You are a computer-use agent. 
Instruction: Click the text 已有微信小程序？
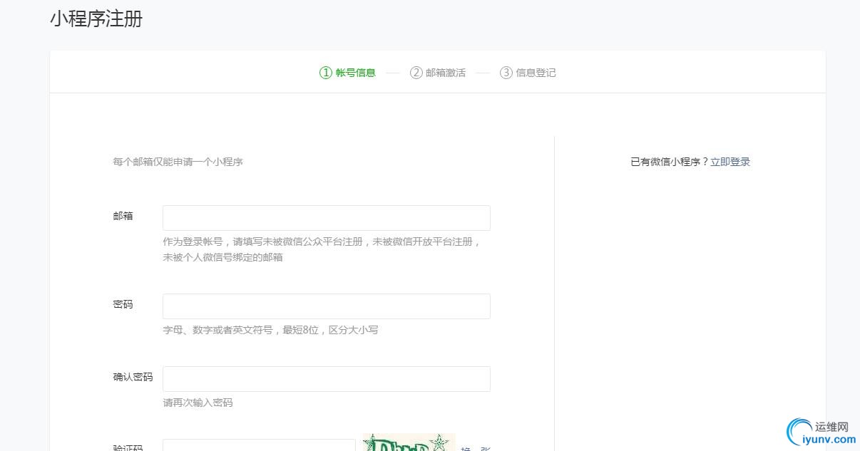click(x=670, y=162)
